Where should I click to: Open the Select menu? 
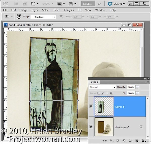46,10
